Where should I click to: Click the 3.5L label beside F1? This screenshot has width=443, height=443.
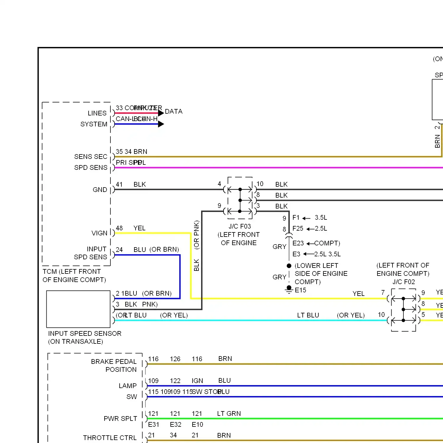[321, 218]
